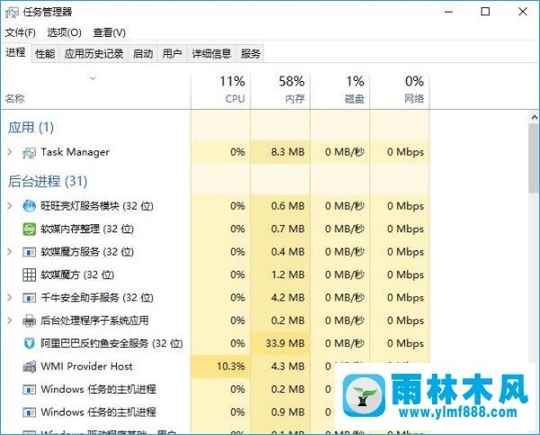Switch to the 启动 tab
This screenshot has height=435, width=540.
pyautogui.click(x=143, y=54)
